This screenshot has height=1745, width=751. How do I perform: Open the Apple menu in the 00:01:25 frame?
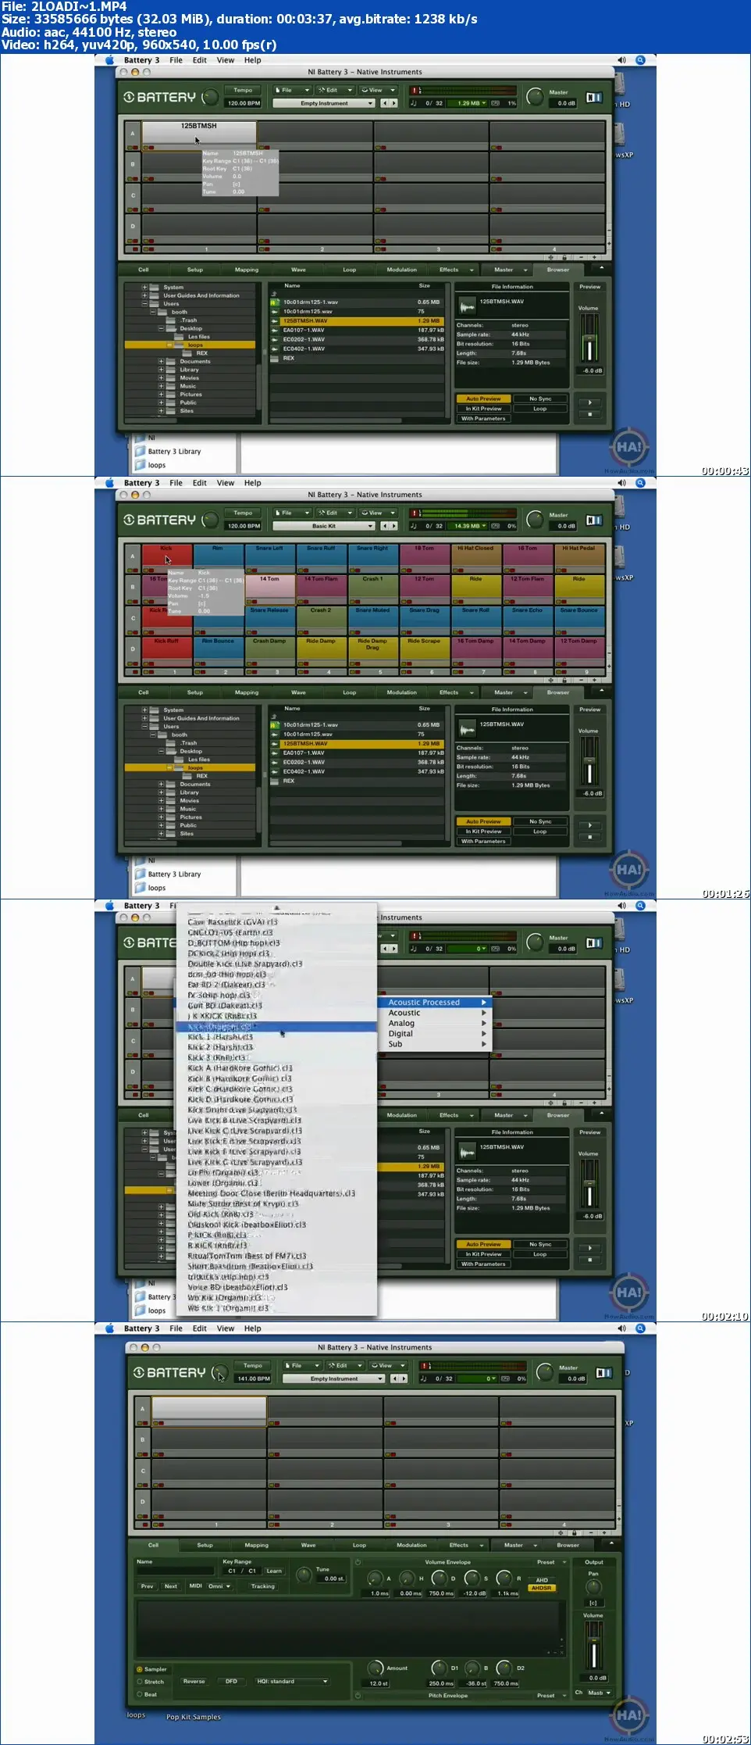point(109,483)
